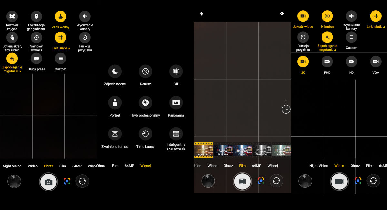Select FHD video resolution
Screen dimensions: 387x210
point(327,62)
